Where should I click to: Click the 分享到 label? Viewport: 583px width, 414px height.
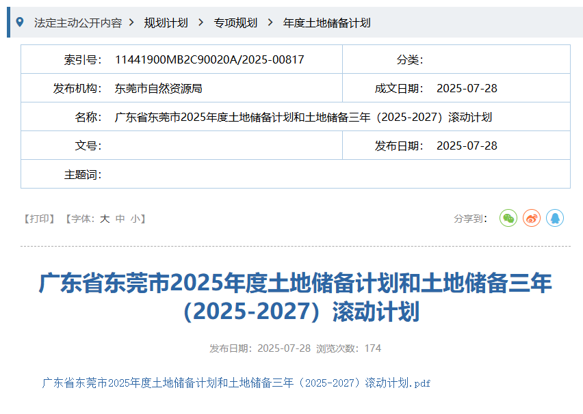pos(471,219)
